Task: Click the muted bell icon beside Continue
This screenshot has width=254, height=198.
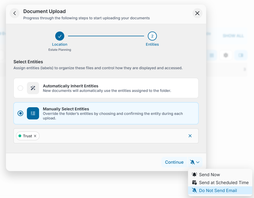Action: click(x=192, y=162)
